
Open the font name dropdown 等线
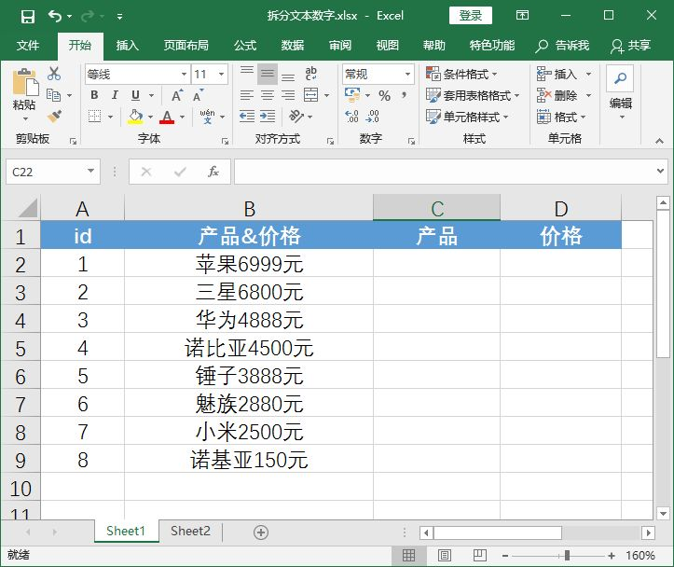tap(184, 74)
